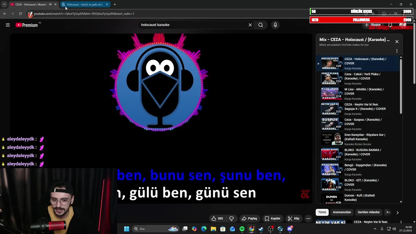The height and width of the screenshot is (234, 416).
Task: Select the Tümü filter chip
Action: 322,212
